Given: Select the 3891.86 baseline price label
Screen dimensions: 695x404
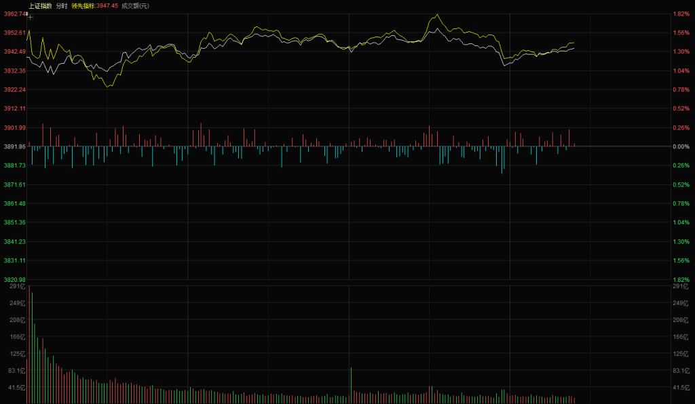Looking at the screenshot, I should pos(14,146).
